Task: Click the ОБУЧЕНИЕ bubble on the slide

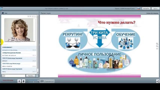Action: coord(126,40)
